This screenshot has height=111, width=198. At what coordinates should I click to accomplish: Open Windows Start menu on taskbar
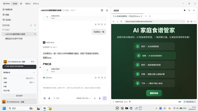click(4, 108)
